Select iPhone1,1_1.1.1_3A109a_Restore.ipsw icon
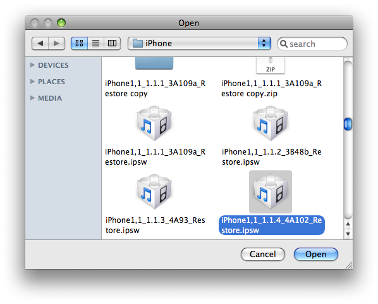 [x=154, y=123]
